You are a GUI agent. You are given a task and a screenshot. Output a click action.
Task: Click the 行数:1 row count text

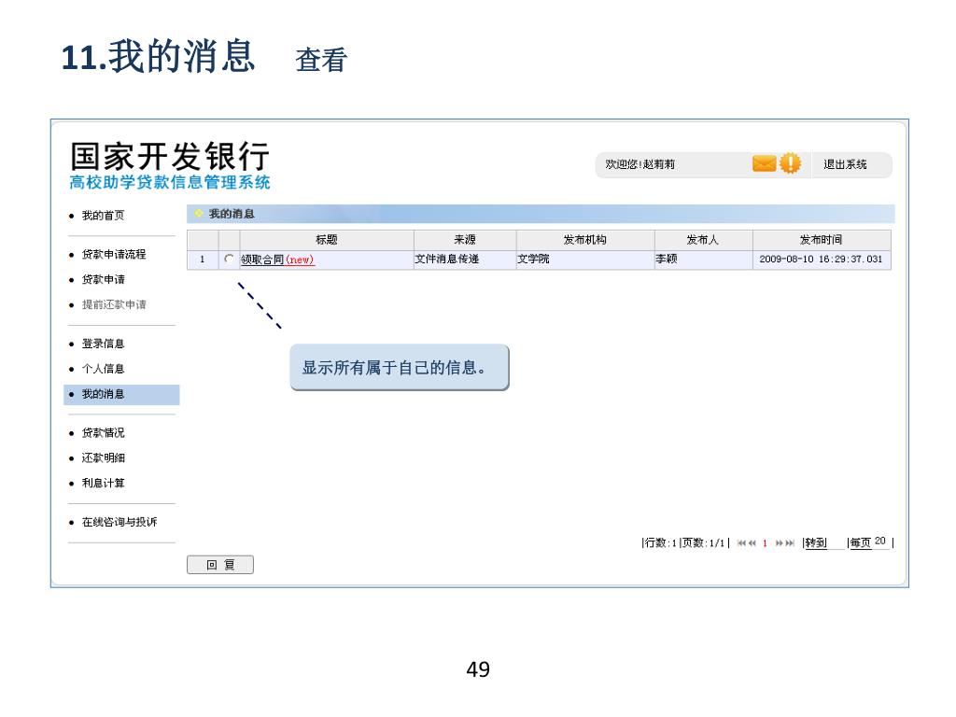pyautogui.click(x=661, y=542)
